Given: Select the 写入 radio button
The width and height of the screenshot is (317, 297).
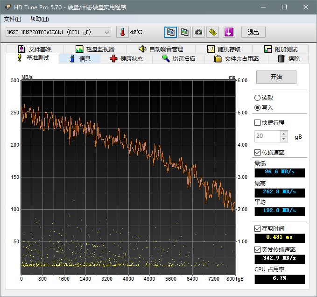Looking at the screenshot, I should coord(264,107).
